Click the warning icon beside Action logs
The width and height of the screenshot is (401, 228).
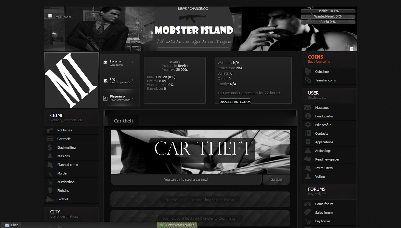pyautogui.click(x=308, y=151)
